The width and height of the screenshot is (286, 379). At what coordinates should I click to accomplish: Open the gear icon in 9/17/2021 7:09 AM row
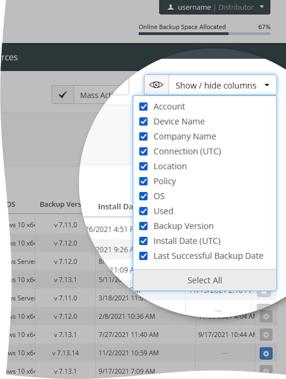point(266,370)
